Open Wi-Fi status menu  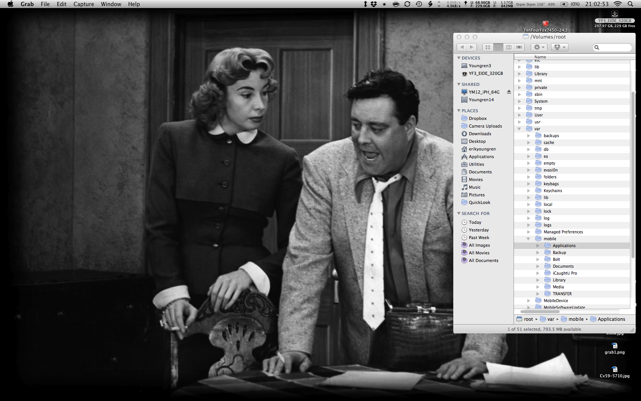tap(617, 4)
